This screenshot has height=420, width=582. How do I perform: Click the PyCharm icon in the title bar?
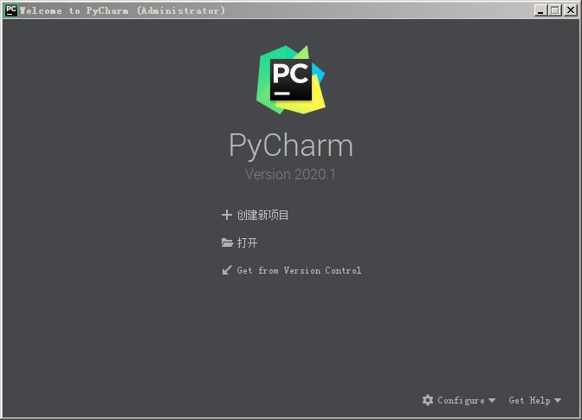tap(11, 10)
